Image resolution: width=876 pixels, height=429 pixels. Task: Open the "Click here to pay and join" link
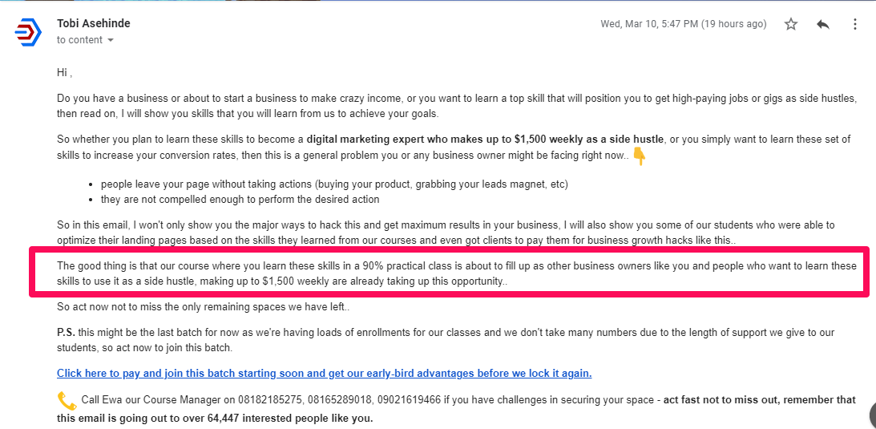click(x=324, y=373)
